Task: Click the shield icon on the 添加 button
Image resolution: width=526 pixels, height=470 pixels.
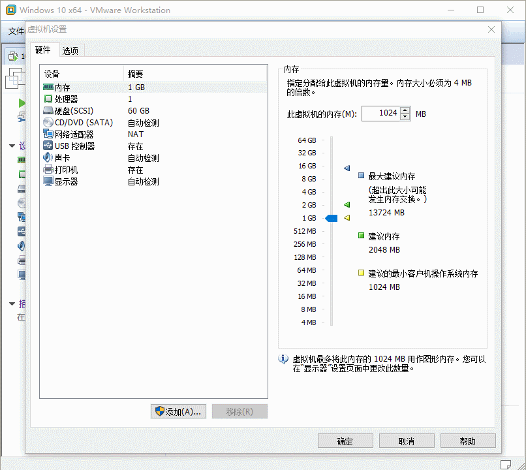Action: tap(160, 411)
